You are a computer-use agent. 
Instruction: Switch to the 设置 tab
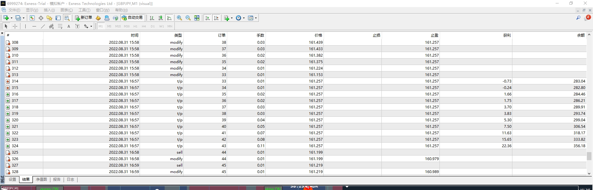(12, 180)
